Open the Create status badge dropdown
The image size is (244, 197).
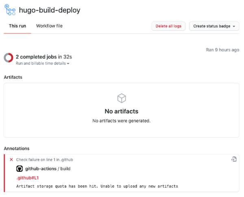[214, 26]
